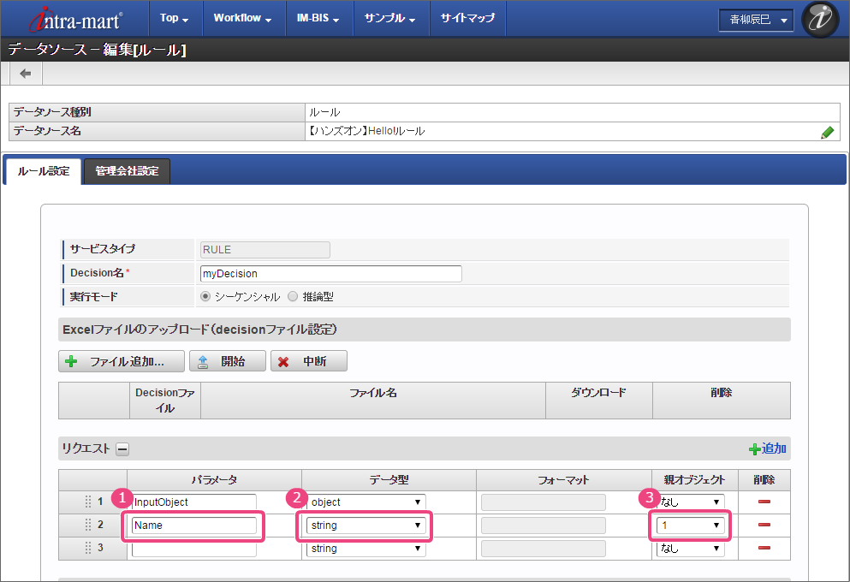Open the Workflow menu
Screen dimensions: 850x582
tap(242, 18)
